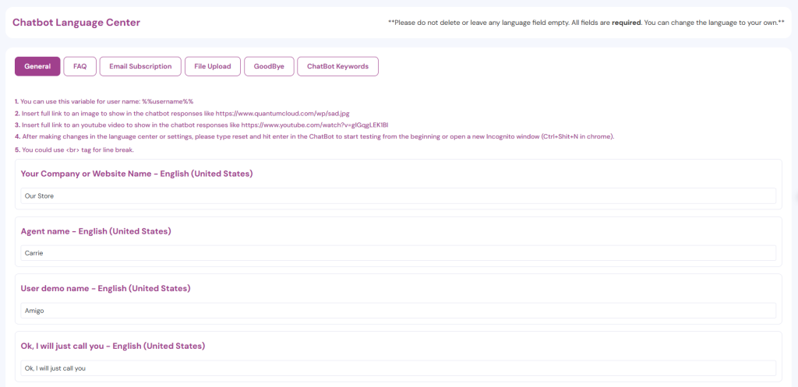Click the 'Ok, I will just call you' heading

click(112, 345)
